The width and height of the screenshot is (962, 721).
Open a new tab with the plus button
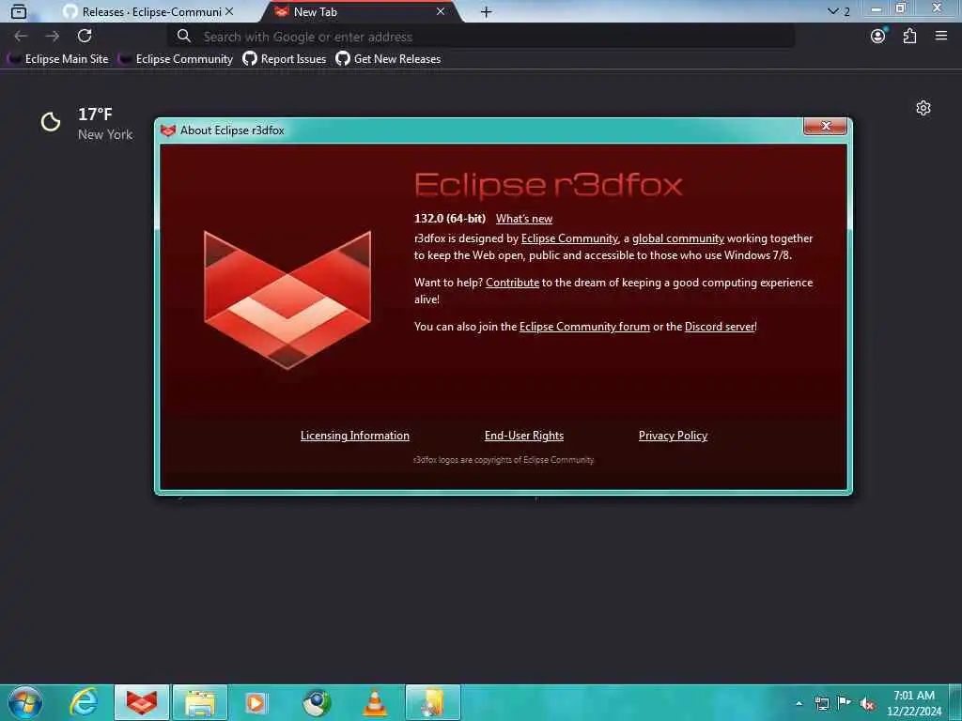tap(486, 11)
